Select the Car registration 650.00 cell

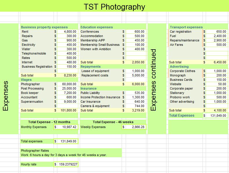(217, 32)
